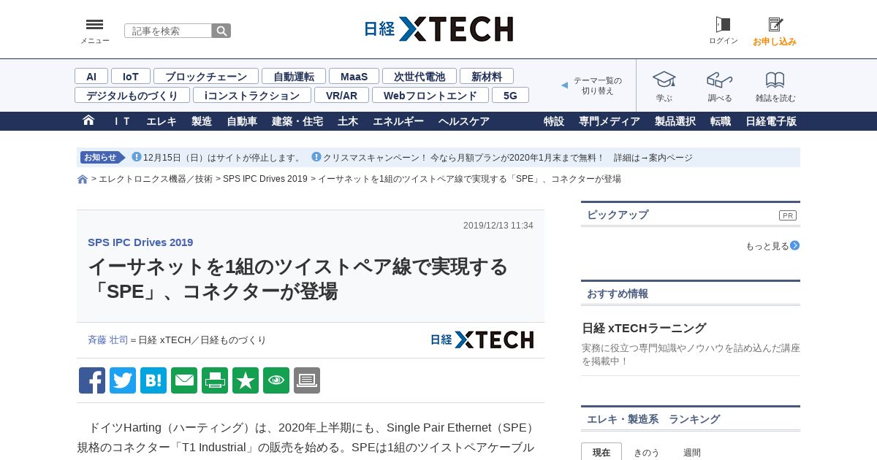
Task: Select the Webフロントエンド theme tag
Action: point(430,95)
